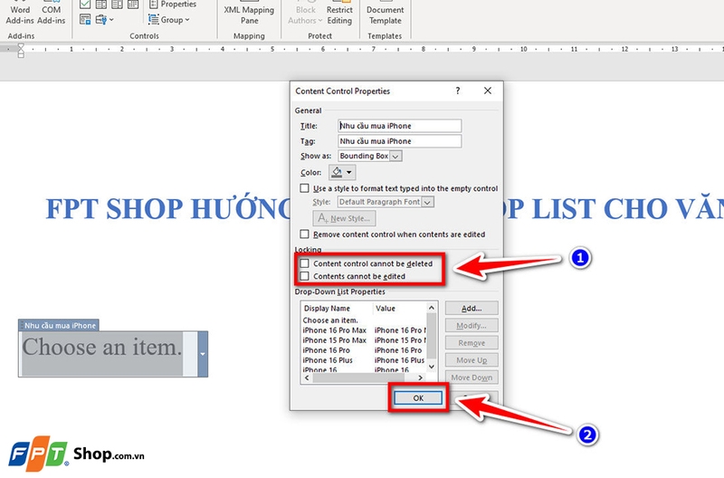Click the list's left scroll arrow
724x478 pixels.
pyautogui.click(x=307, y=378)
